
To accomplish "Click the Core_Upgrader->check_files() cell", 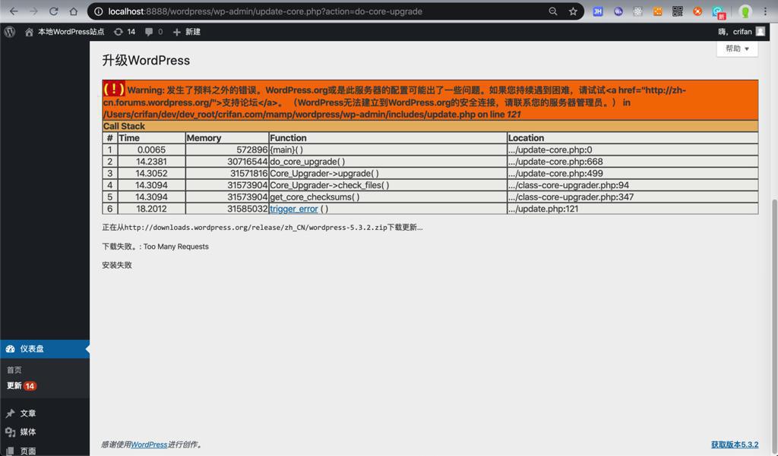I will [387, 185].
